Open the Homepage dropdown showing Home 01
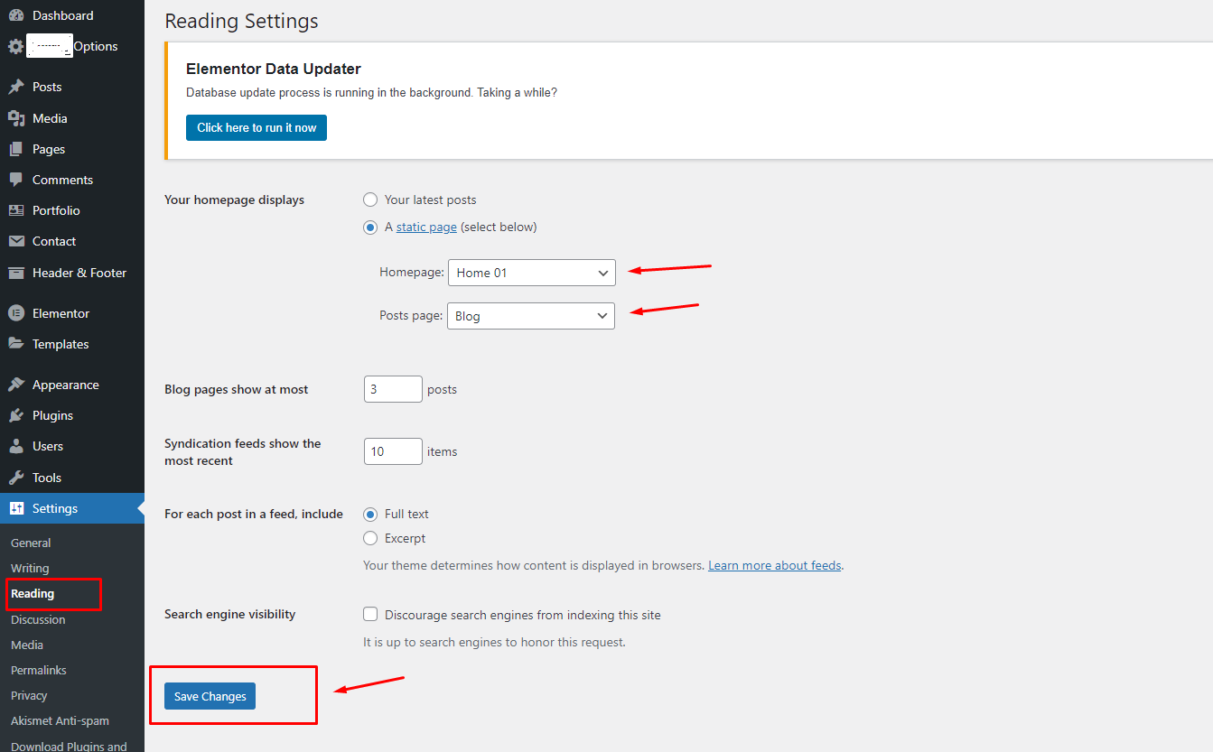 point(531,273)
